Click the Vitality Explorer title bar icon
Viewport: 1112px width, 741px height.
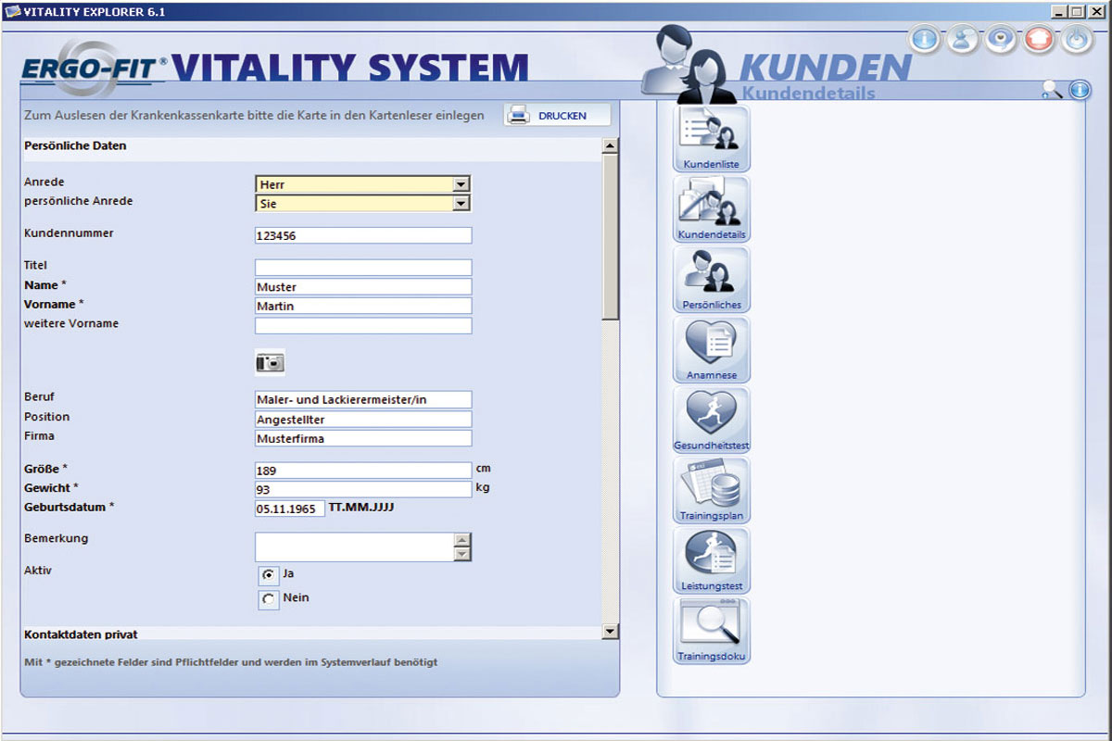tap(12, 10)
